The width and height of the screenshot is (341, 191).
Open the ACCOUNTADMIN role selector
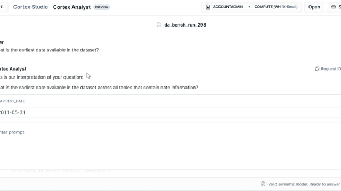click(224, 7)
